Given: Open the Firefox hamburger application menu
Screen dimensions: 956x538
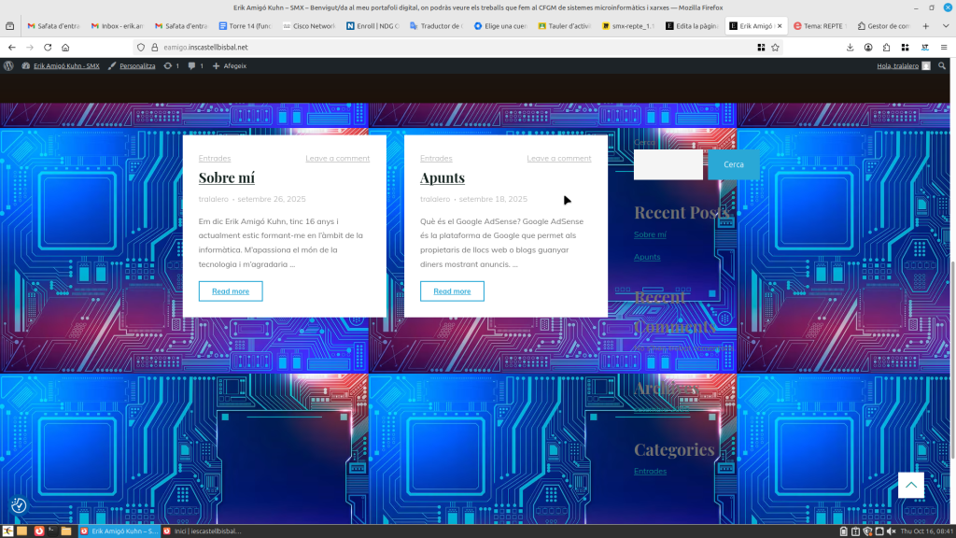Looking at the screenshot, I should [944, 47].
